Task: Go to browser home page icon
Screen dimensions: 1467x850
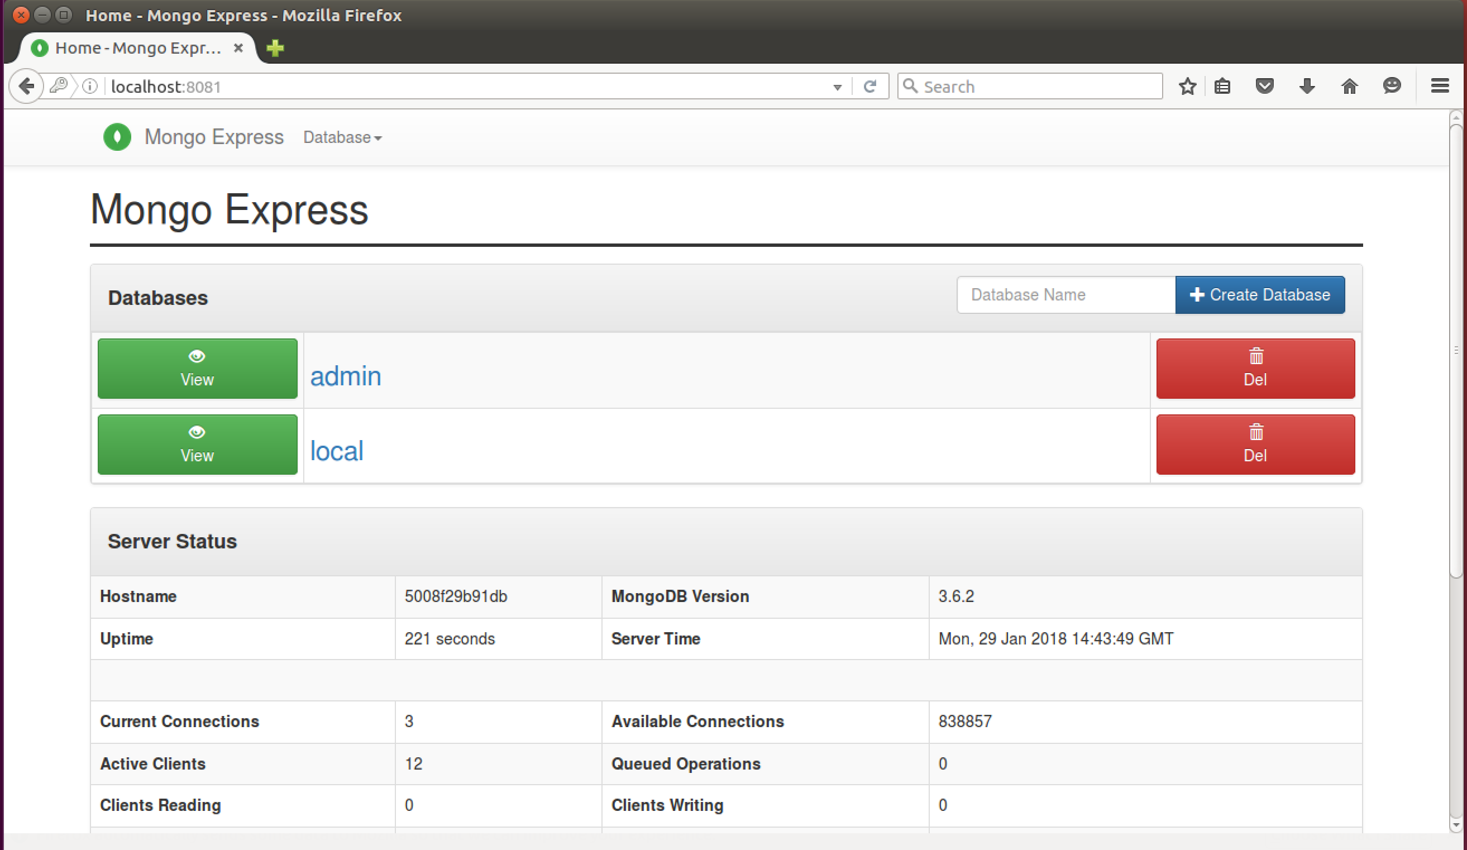Action: 1349,87
